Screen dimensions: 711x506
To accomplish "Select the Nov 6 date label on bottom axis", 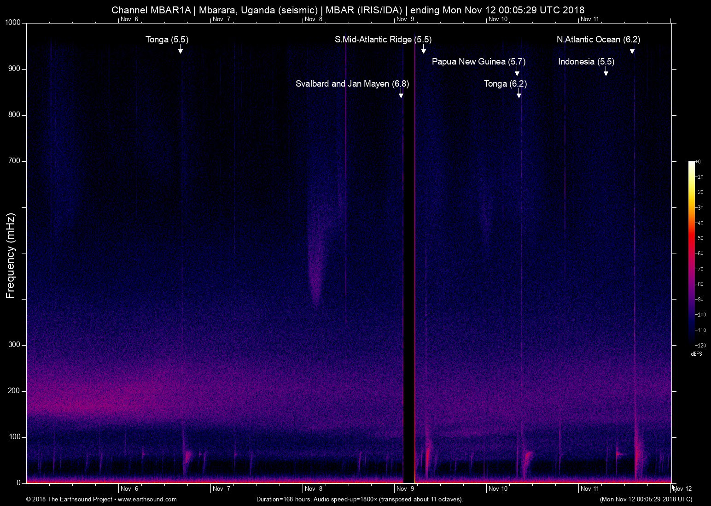I will point(128,489).
